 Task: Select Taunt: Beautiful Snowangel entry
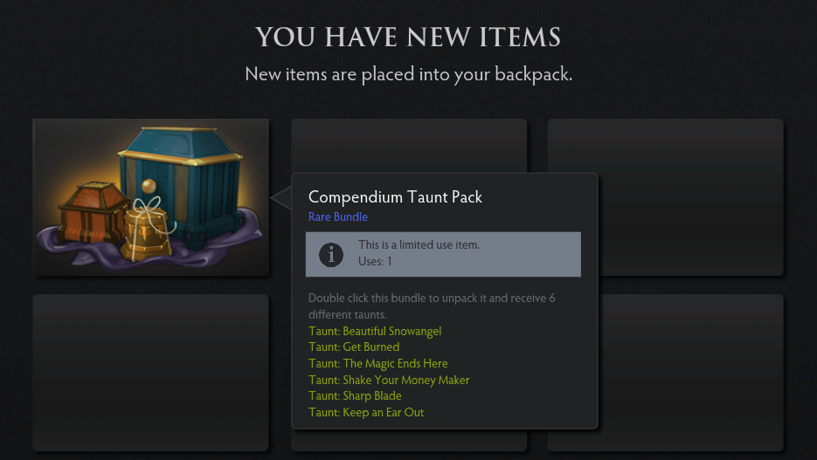375,331
